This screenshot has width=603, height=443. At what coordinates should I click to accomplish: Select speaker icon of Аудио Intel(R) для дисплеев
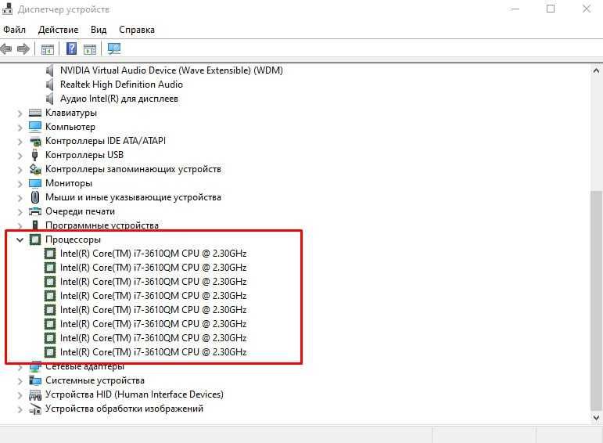(x=49, y=99)
